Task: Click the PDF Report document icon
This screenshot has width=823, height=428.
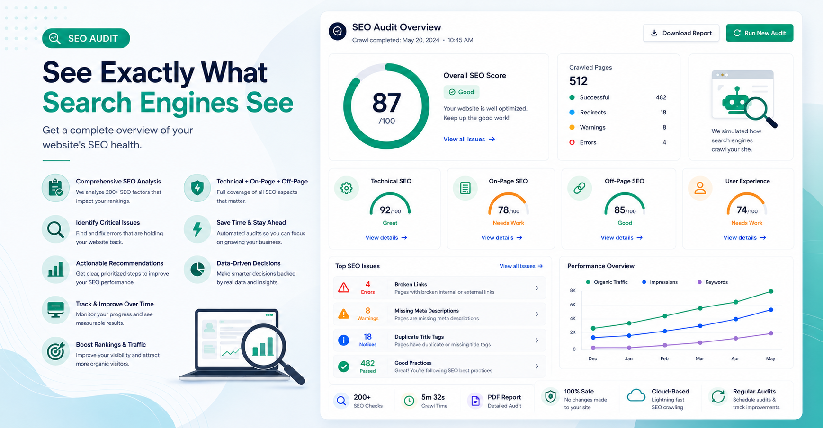Action: 474,401
